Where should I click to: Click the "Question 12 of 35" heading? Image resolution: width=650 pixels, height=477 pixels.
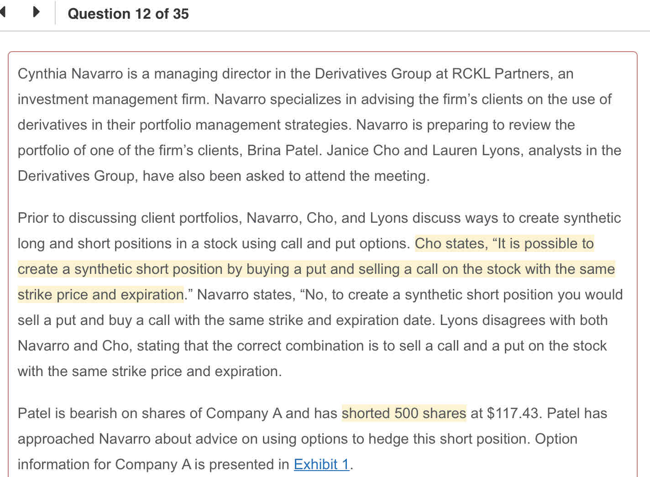point(128,14)
